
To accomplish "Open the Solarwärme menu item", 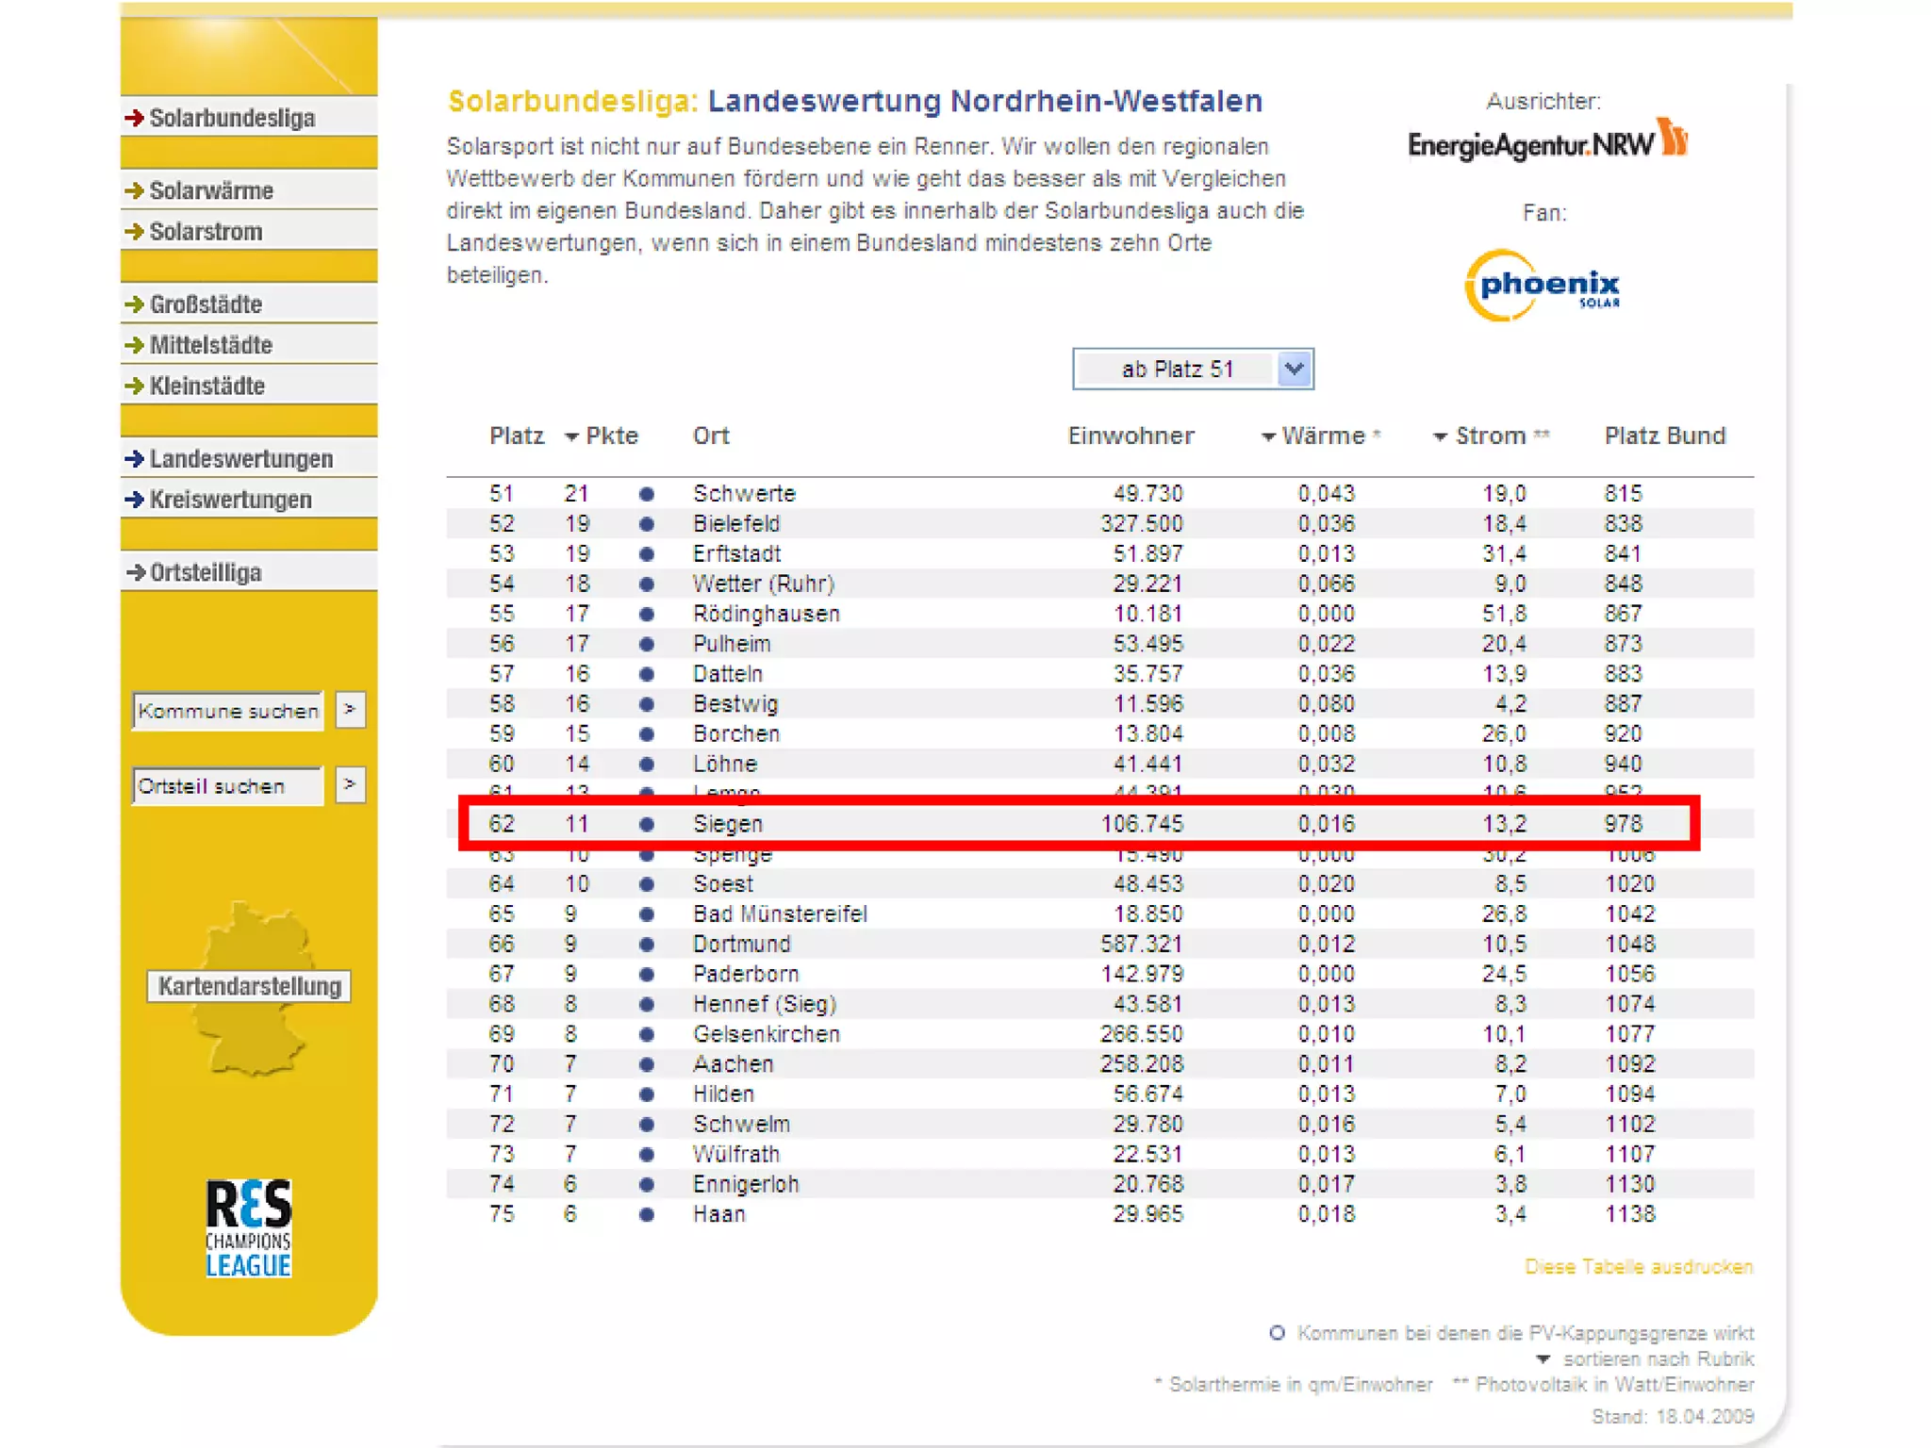I will 211,190.
